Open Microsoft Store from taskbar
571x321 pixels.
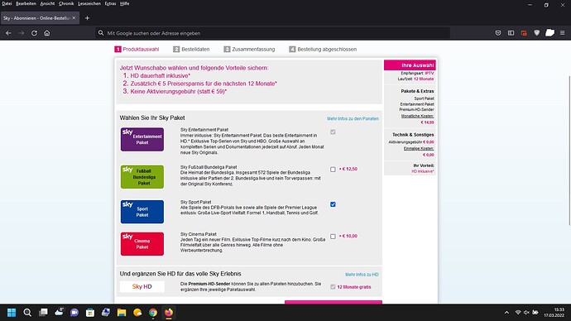(90, 312)
